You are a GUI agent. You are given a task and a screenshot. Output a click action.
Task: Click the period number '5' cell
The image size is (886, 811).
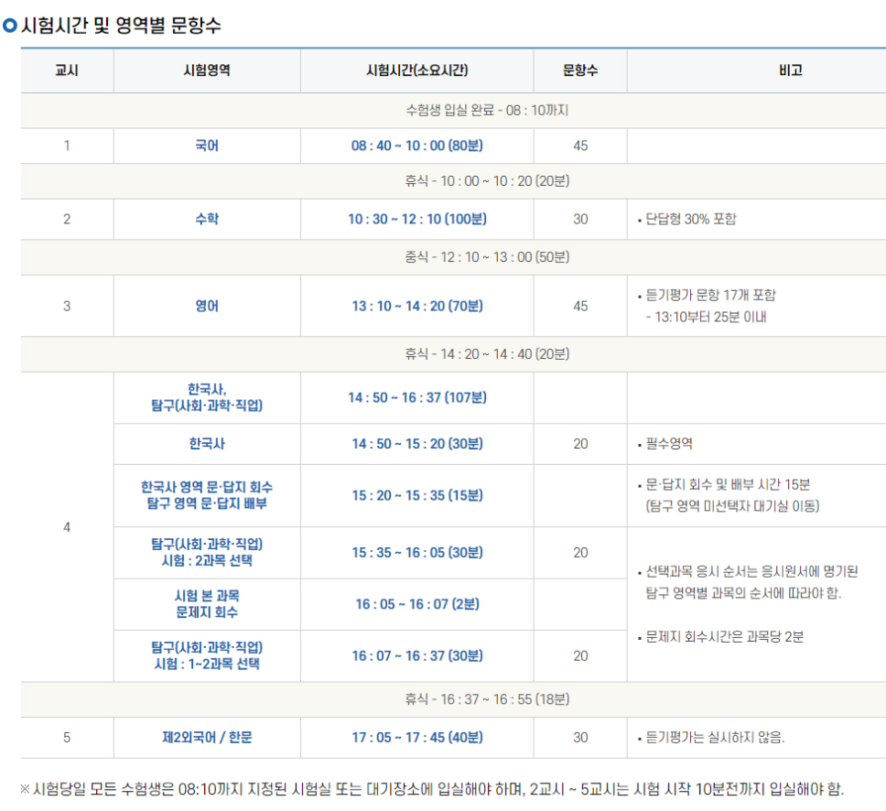(67, 738)
